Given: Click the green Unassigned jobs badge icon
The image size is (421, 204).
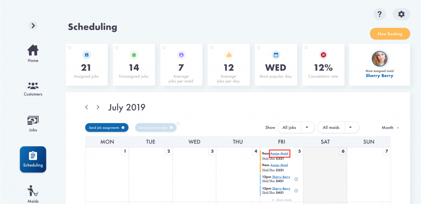Looking at the screenshot, I should click(134, 55).
